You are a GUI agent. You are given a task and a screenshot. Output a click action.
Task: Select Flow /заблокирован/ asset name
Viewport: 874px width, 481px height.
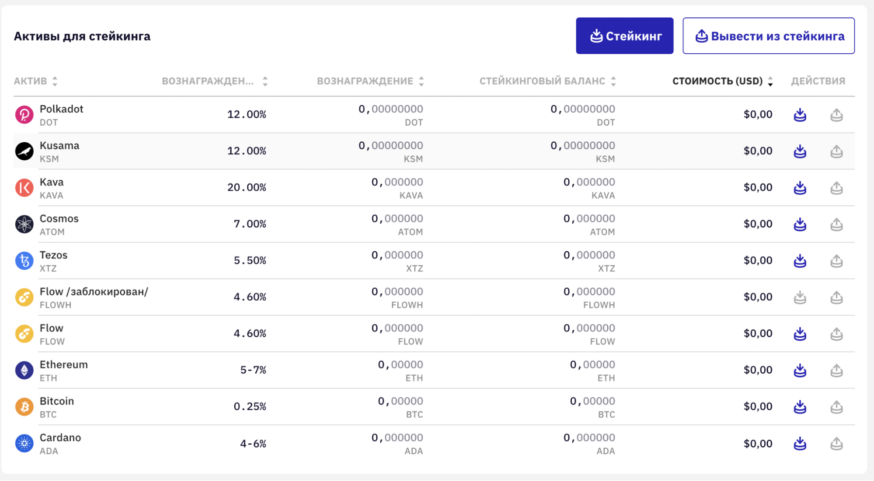[94, 292]
